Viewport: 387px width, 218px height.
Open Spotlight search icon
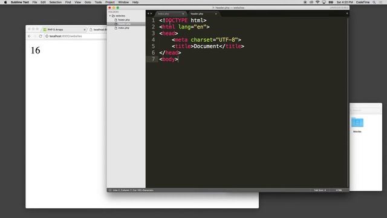374,2
